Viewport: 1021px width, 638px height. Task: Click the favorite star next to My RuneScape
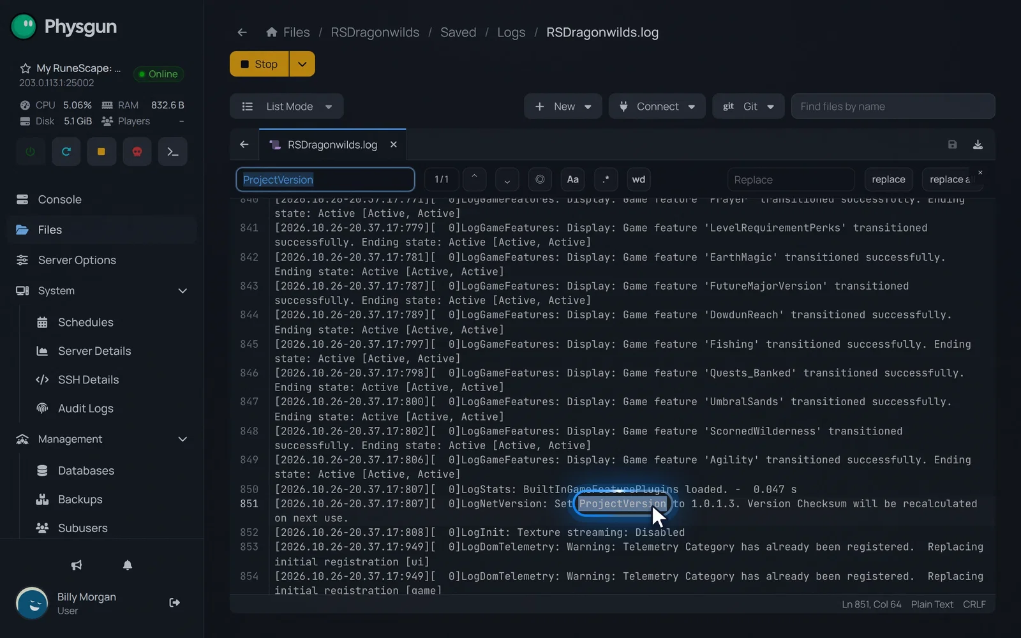[x=26, y=68]
